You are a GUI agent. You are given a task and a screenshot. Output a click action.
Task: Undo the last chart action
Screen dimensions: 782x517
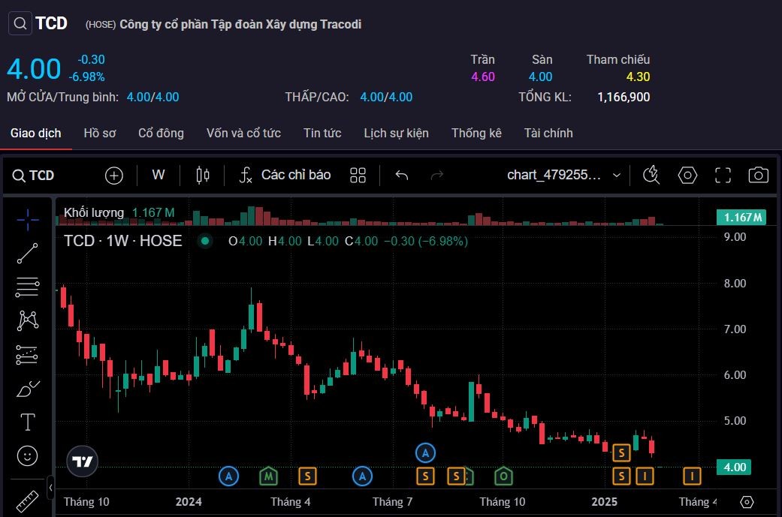tap(402, 176)
